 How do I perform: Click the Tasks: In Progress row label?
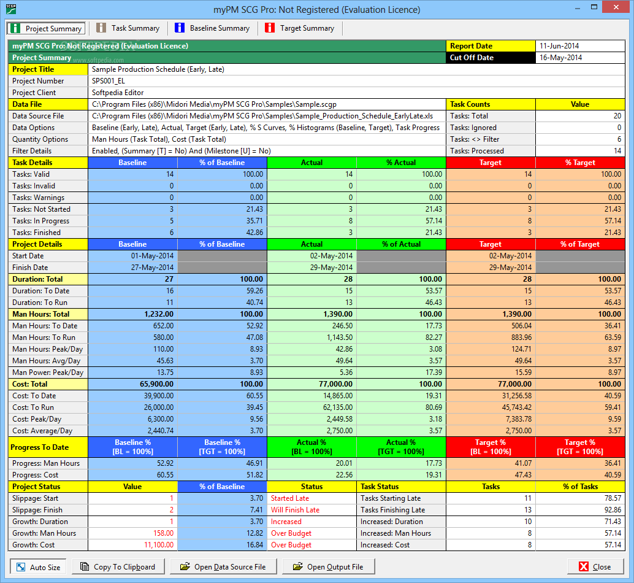(48, 222)
